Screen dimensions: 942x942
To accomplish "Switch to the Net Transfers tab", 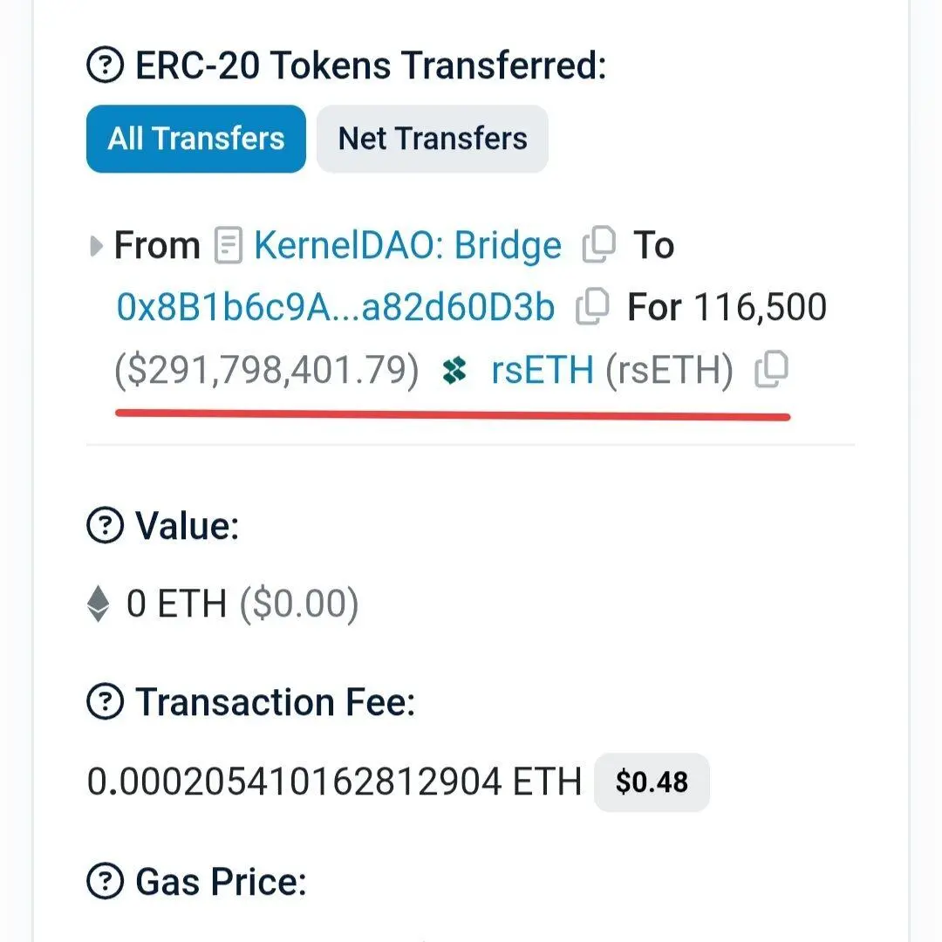I will pyautogui.click(x=433, y=139).
